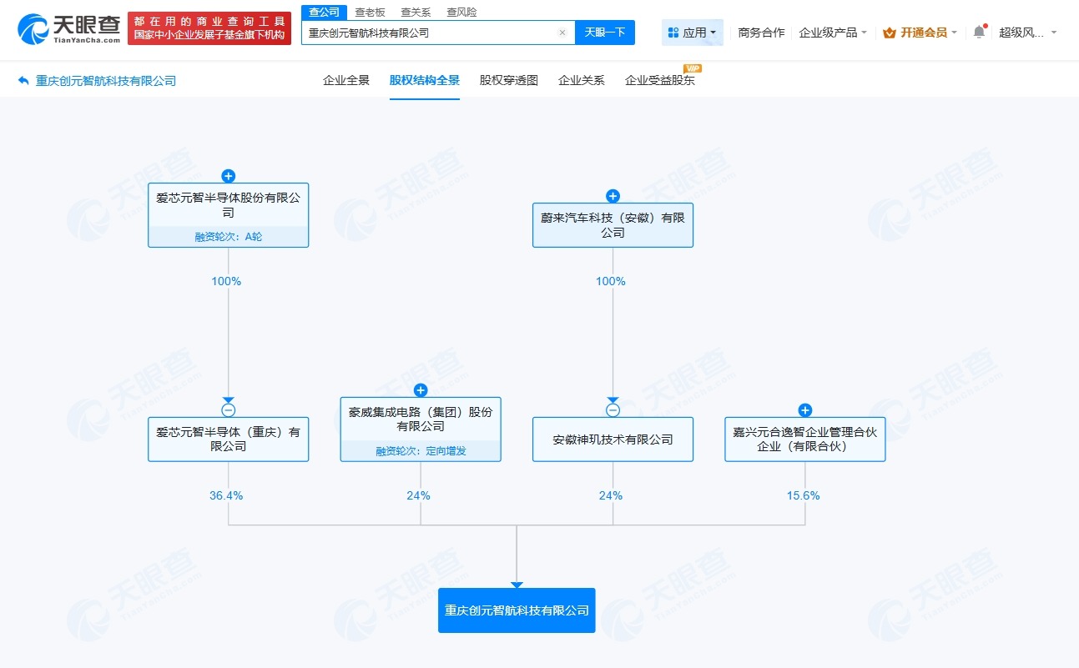Expand the plus icon above 爱芯元智半导体股份有限公司
The height and width of the screenshot is (668, 1079).
tap(228, 175)
